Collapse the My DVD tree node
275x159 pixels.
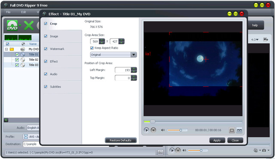point(6,49)
